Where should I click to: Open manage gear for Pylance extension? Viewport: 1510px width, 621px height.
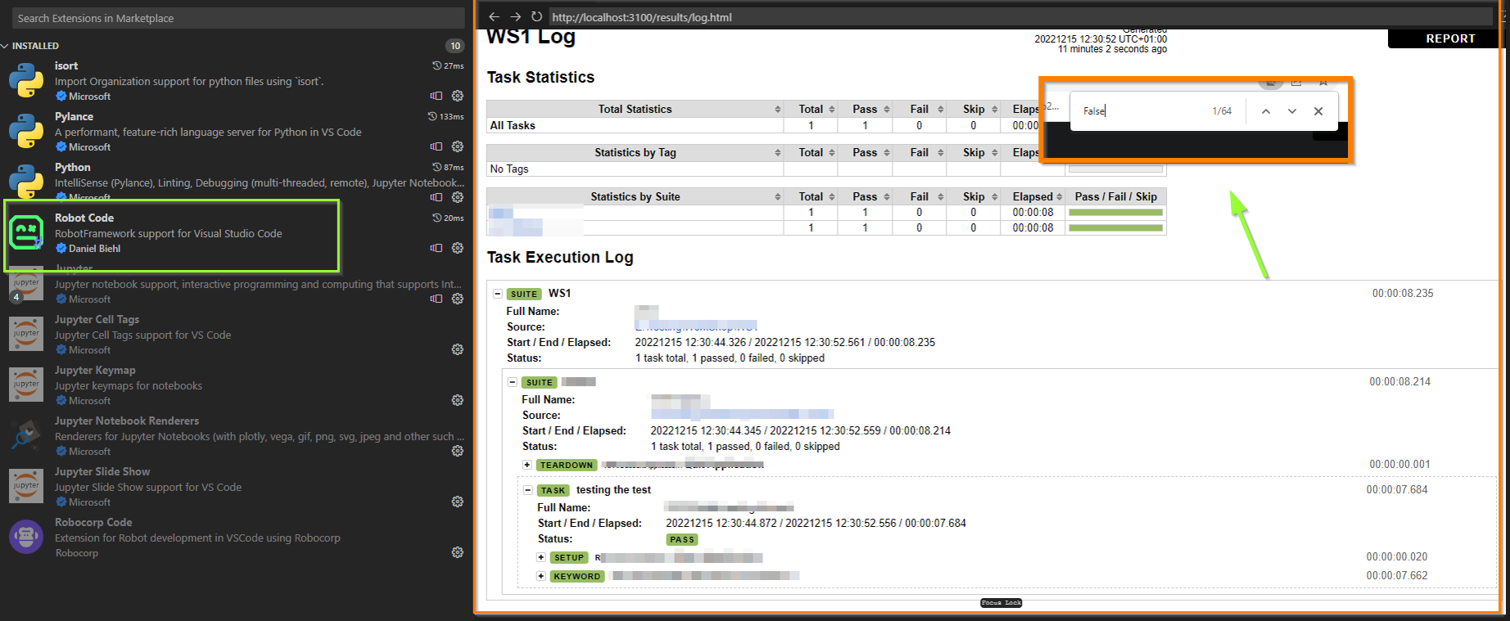pyautogui.click(x=458, y=146)
